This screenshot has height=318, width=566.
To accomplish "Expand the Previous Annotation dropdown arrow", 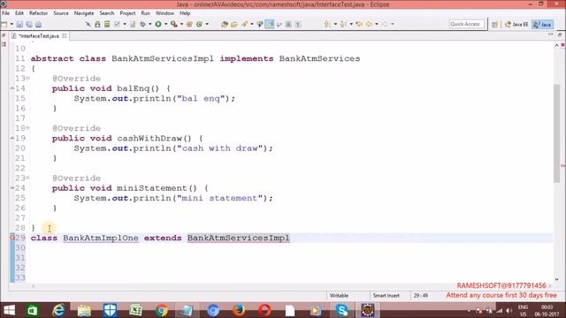I will [351, 24].
